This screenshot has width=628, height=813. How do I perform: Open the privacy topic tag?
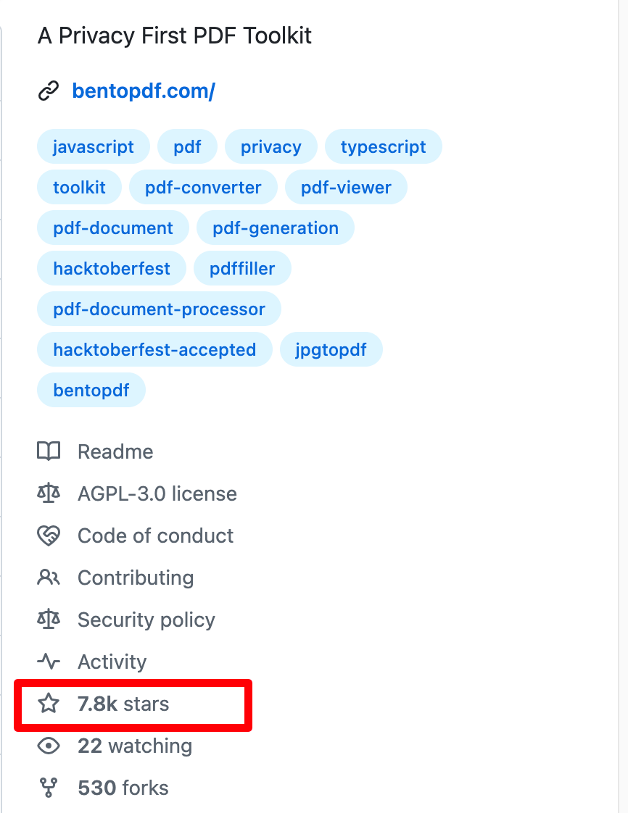click(270, 147)
